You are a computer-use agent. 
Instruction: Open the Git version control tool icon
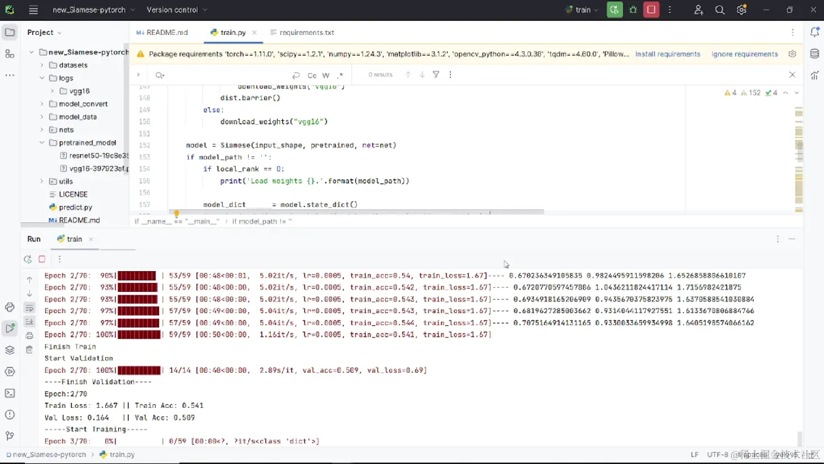(10, 436)
